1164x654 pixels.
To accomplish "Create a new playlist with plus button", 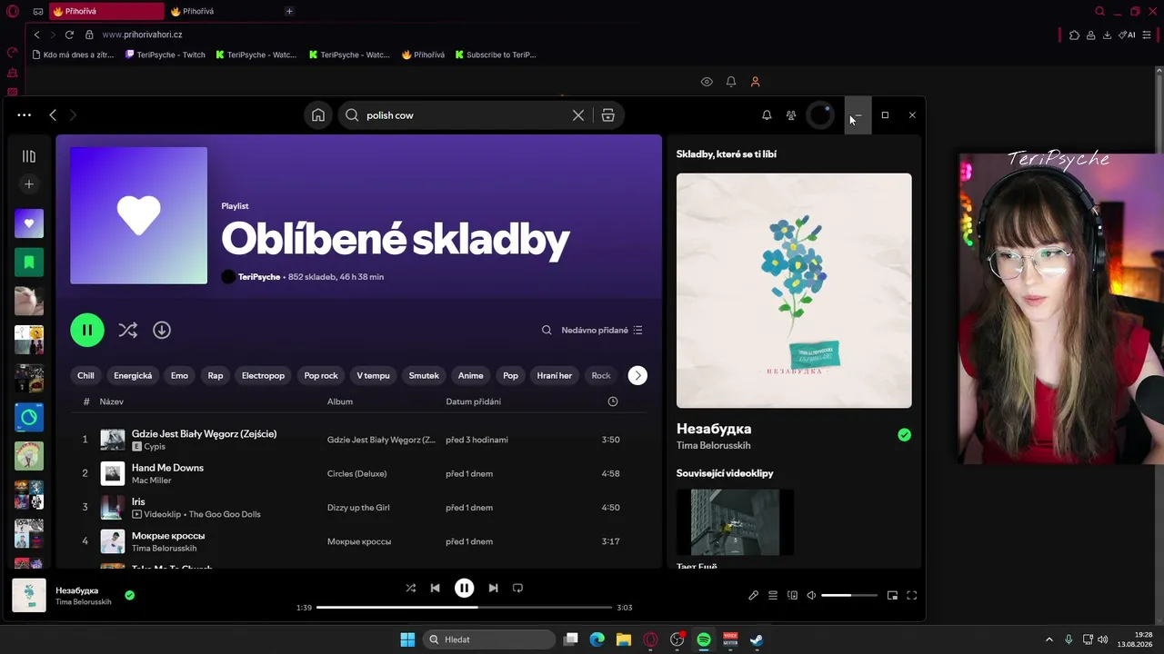I will tap(29, 184).
